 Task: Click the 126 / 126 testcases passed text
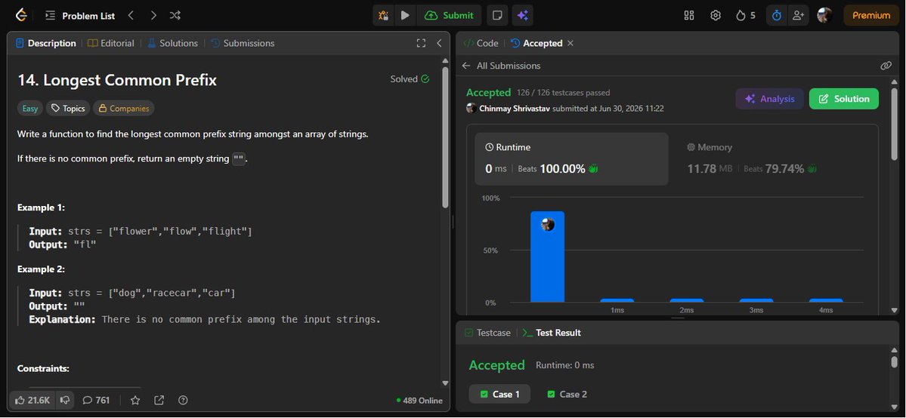[x=564, y=92]
